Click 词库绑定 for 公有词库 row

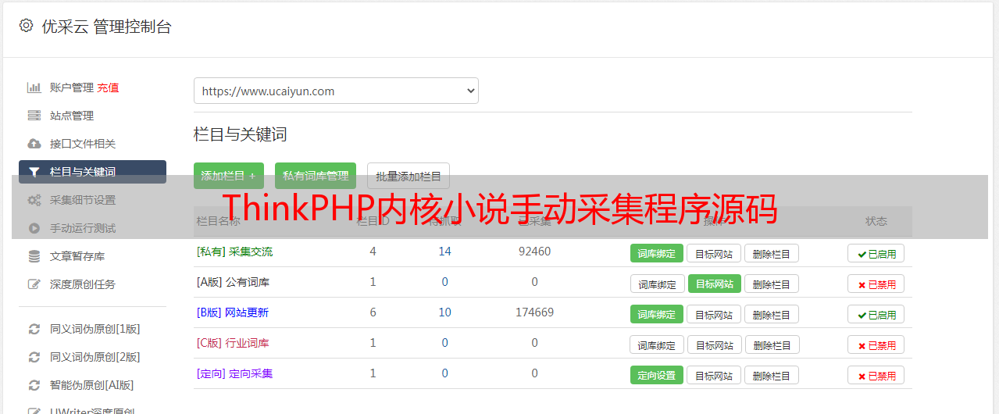point(658,284)
